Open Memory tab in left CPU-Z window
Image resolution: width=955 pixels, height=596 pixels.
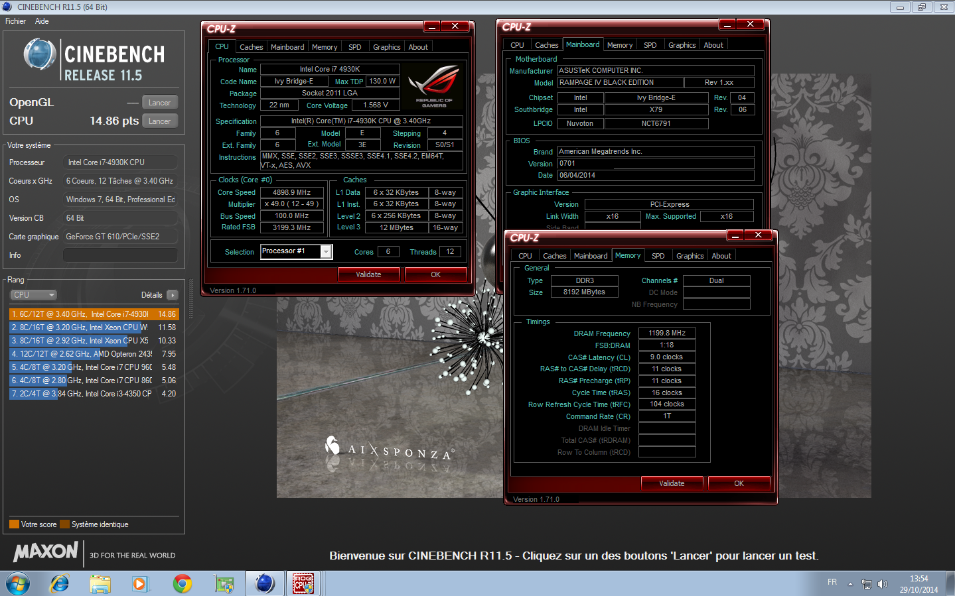coord(325,47)
